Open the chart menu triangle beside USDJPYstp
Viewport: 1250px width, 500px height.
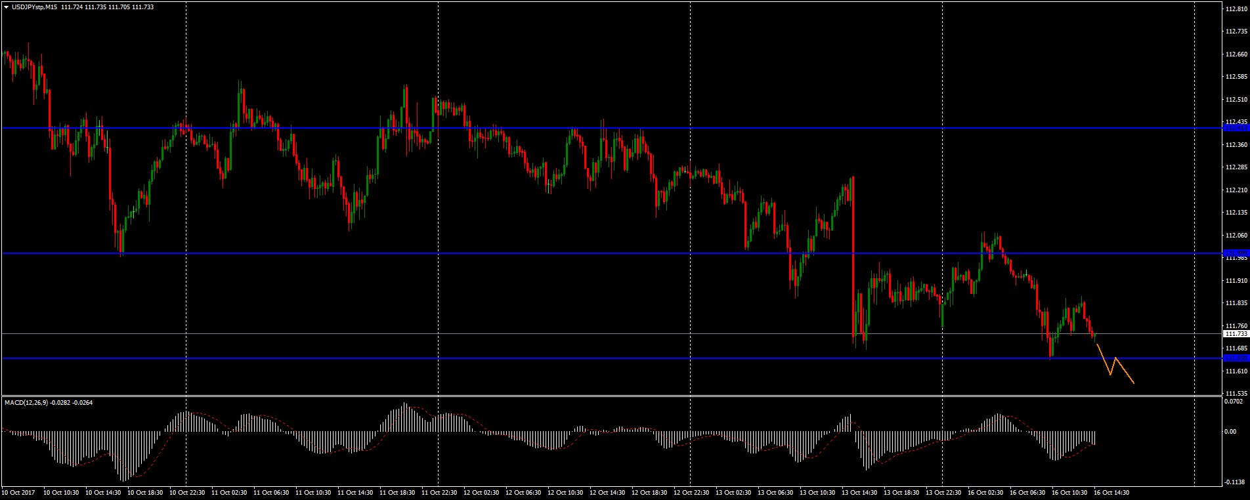6,7
